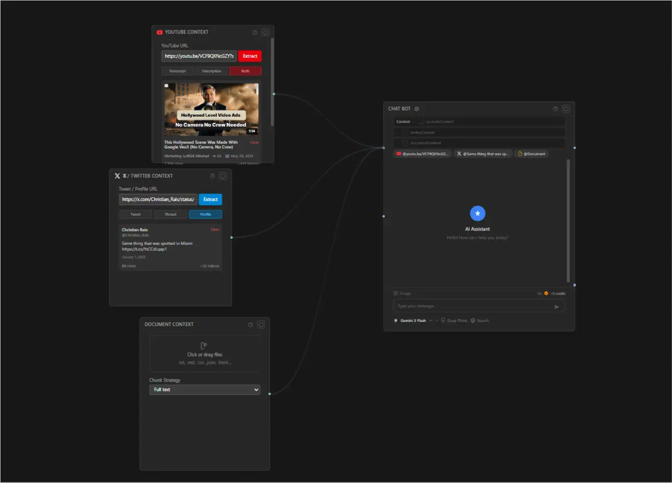Select the Profile tab in Twitter Context
Screen dimensions: 672x483
click(205, 214)
